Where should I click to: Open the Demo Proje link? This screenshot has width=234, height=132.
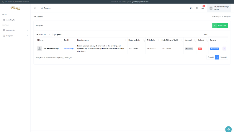point(69,49)
